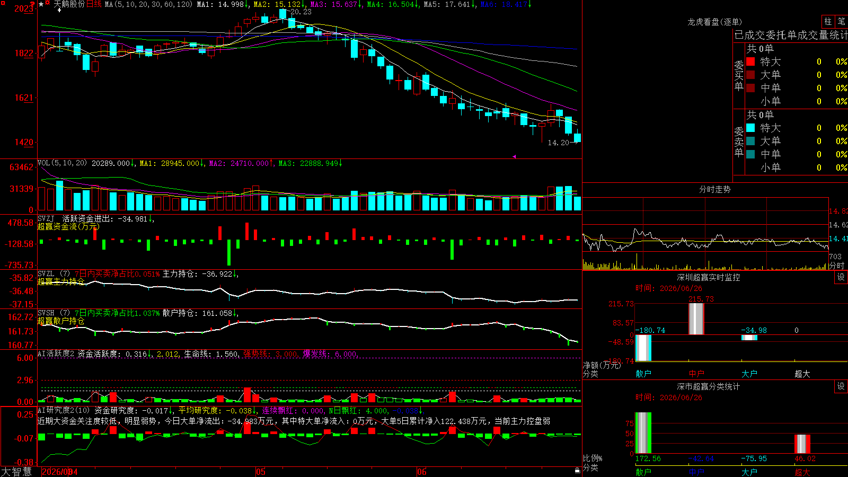Open 设 settings for 深圳超赢实时监控
Viewport: 848px width, 477px height.
(841, 277)
